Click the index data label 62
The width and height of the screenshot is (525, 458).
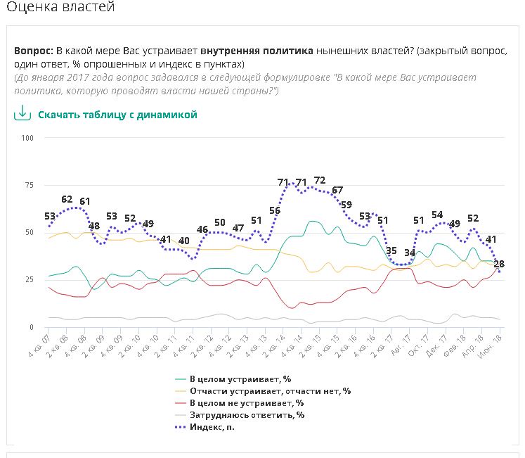tap(67, 199)
